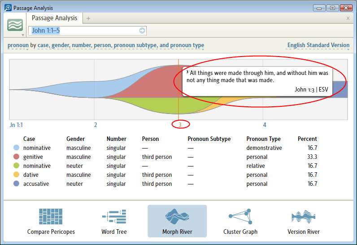Click verse 3 marker on the axis

click(180, 125)
